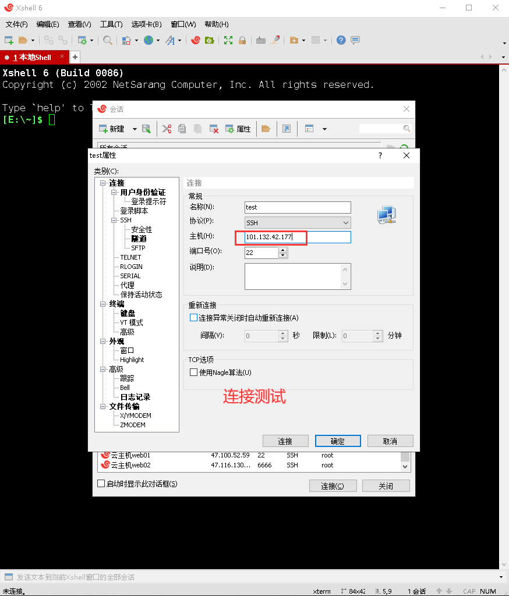Image resolution: width=509 pixels, height=596 pixels.
Task: Click the question mark help button in test属性 dialog
Action: tap(380, 155)
